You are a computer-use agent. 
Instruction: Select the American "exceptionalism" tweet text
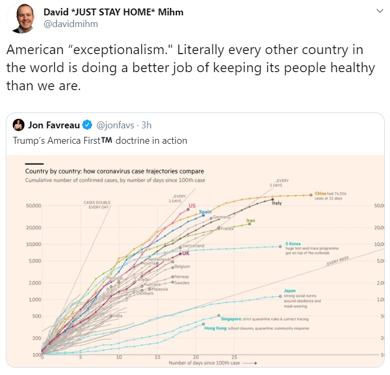pyautogui.click(x=190, y=68)
